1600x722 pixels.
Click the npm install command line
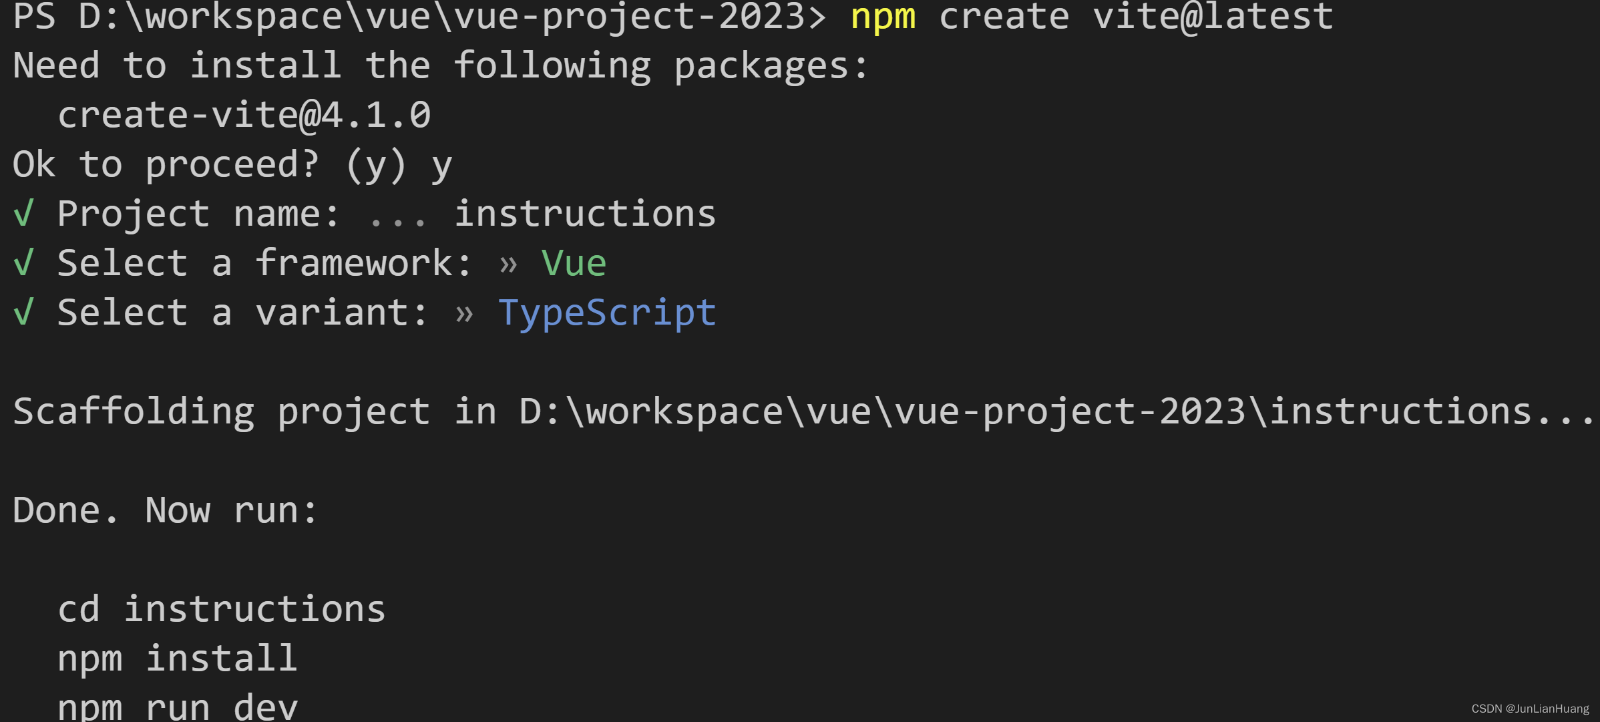[177, 659]
